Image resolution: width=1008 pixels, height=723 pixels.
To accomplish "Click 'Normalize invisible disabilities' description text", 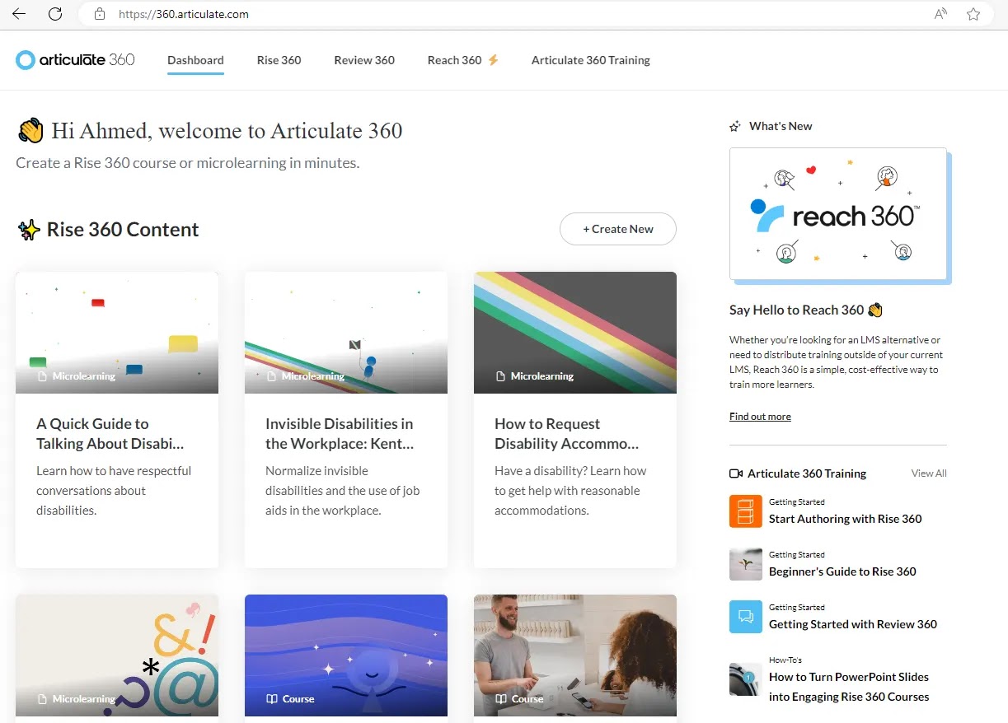I will click(x=343, y=491).
